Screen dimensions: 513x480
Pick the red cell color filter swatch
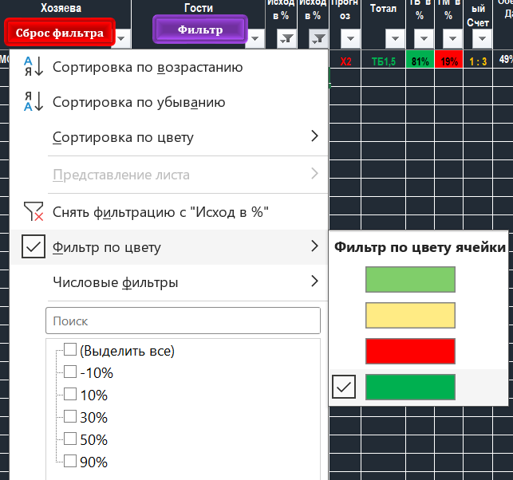coord(410,351)
